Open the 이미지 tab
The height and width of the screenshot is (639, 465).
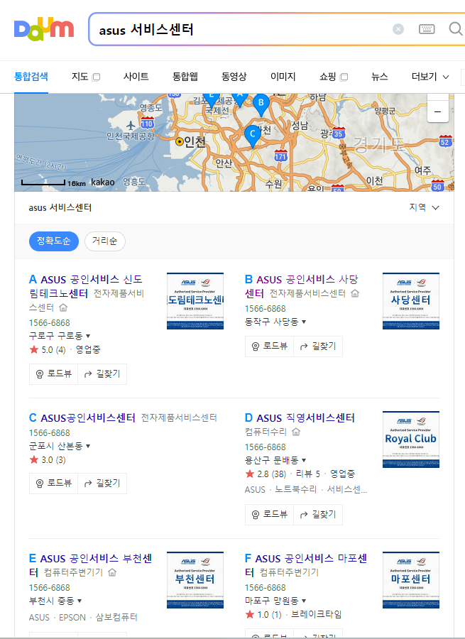283,77
